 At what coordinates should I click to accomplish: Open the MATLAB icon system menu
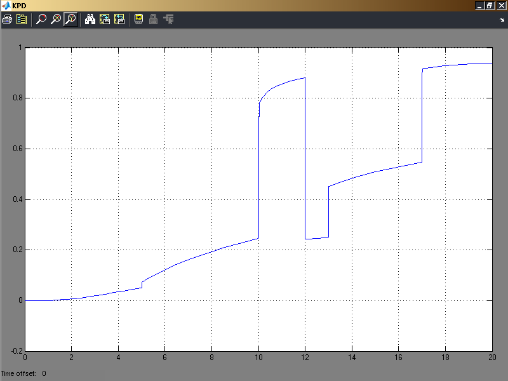click(6, 5)
